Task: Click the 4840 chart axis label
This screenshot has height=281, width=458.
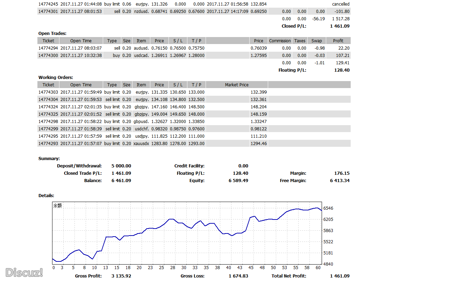Action: coord(328,264)
